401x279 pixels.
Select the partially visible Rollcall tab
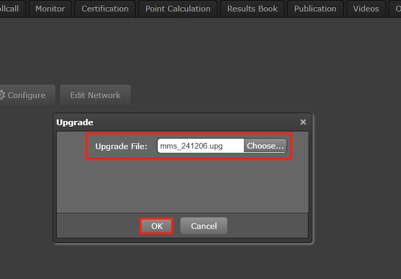[x=10, y=9]
